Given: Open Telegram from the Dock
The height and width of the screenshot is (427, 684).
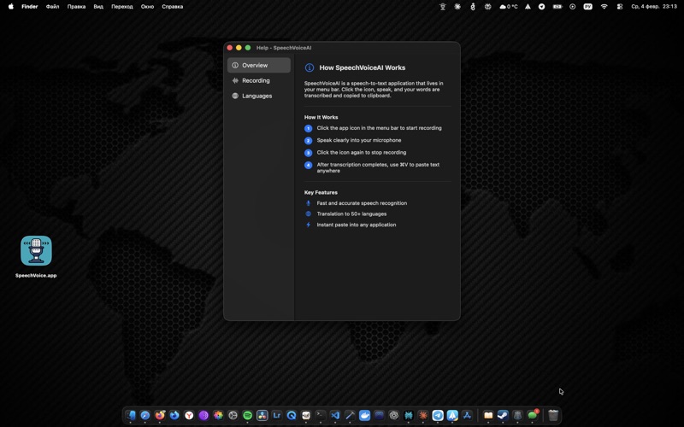Looking at the screenshot, I should point(438,415).
